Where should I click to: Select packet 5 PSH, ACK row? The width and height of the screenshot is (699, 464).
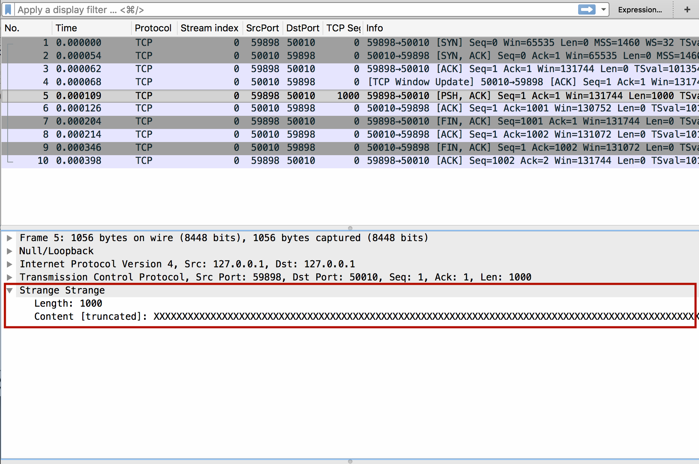349,96
